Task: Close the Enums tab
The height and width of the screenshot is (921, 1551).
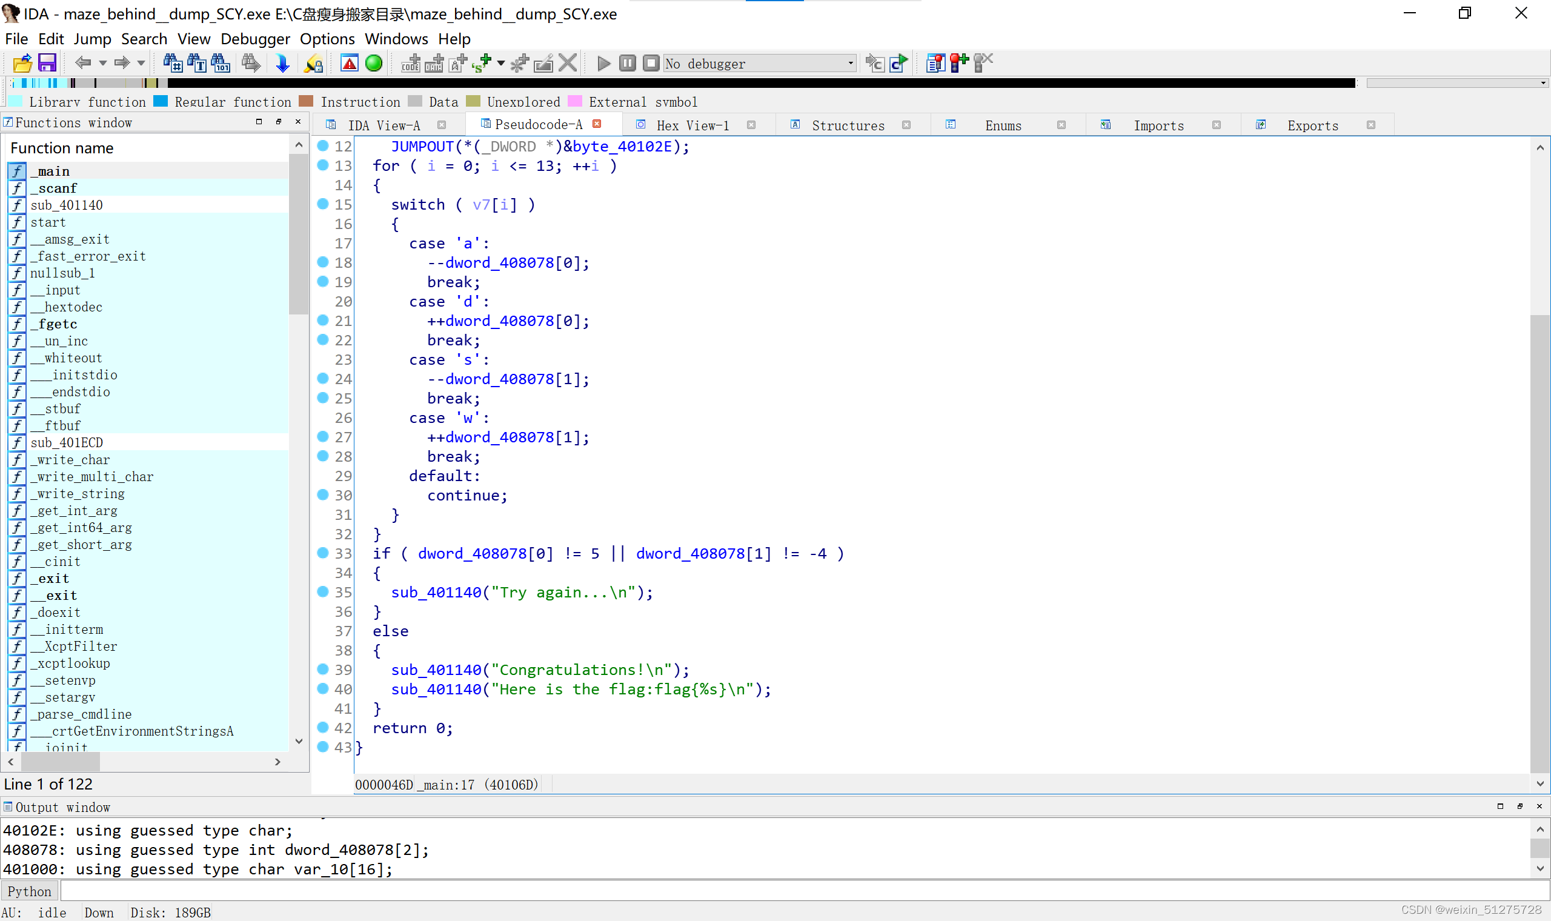Action: [1061, 125]
